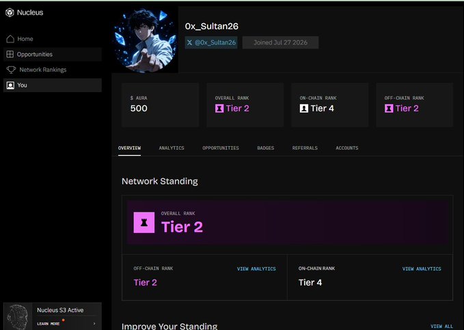Go to Home in the sidebar
This screenshot has width=464, height=330.
pos(53,39)
